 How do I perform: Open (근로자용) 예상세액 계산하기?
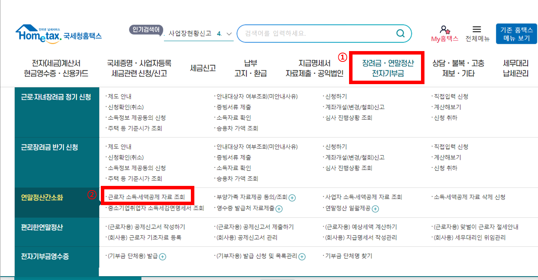click(x=360, y=227)
